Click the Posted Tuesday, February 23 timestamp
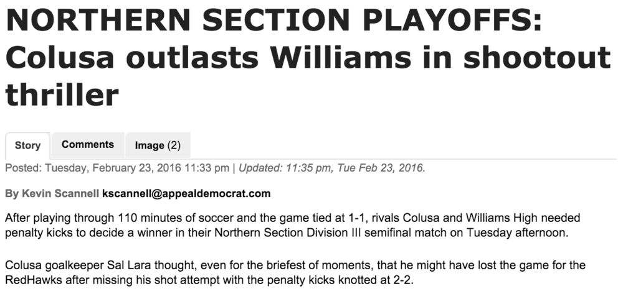The height and width of the screenshot is (304, 623). (117, 168)
